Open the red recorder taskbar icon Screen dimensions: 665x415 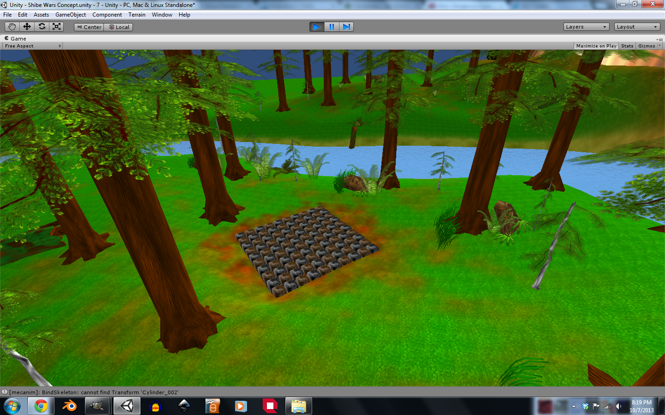[270, 406]
